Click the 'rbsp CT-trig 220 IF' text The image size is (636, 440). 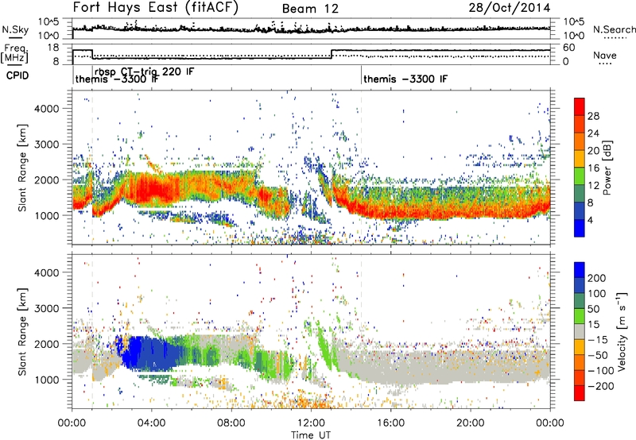(x=145, y=71)
